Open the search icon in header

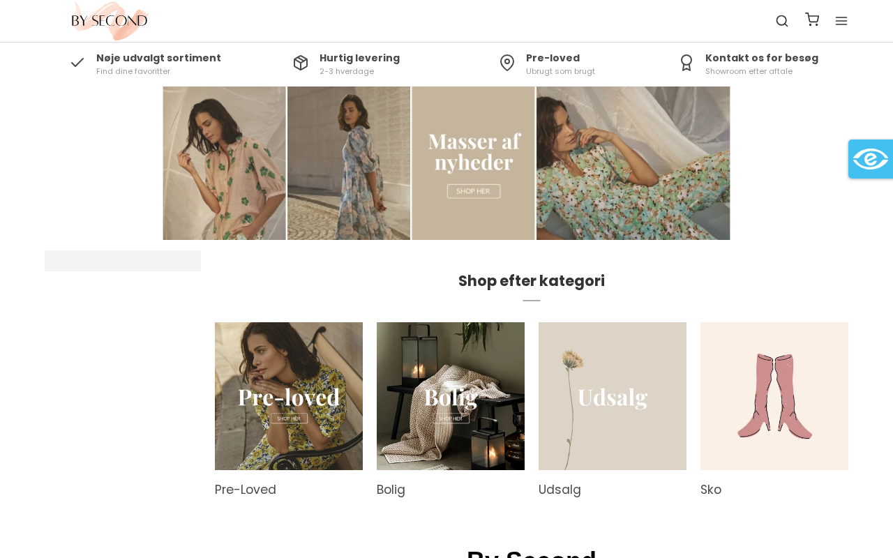click(782, 21)
